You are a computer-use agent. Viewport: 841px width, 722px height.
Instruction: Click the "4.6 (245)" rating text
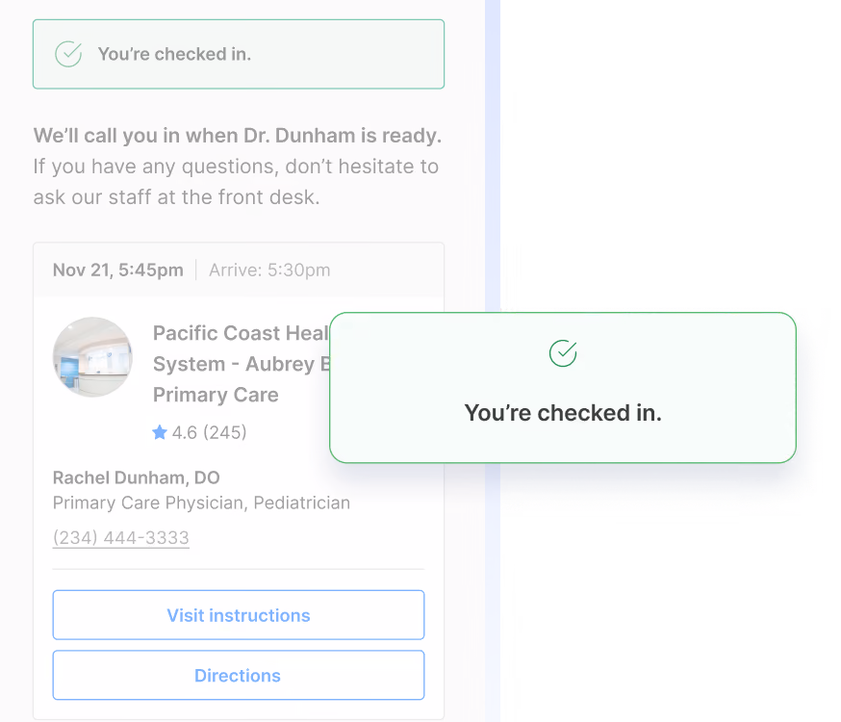209,432
